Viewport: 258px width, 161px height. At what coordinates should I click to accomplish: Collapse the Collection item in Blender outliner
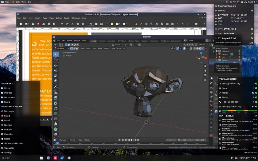[x=214, y=51]
